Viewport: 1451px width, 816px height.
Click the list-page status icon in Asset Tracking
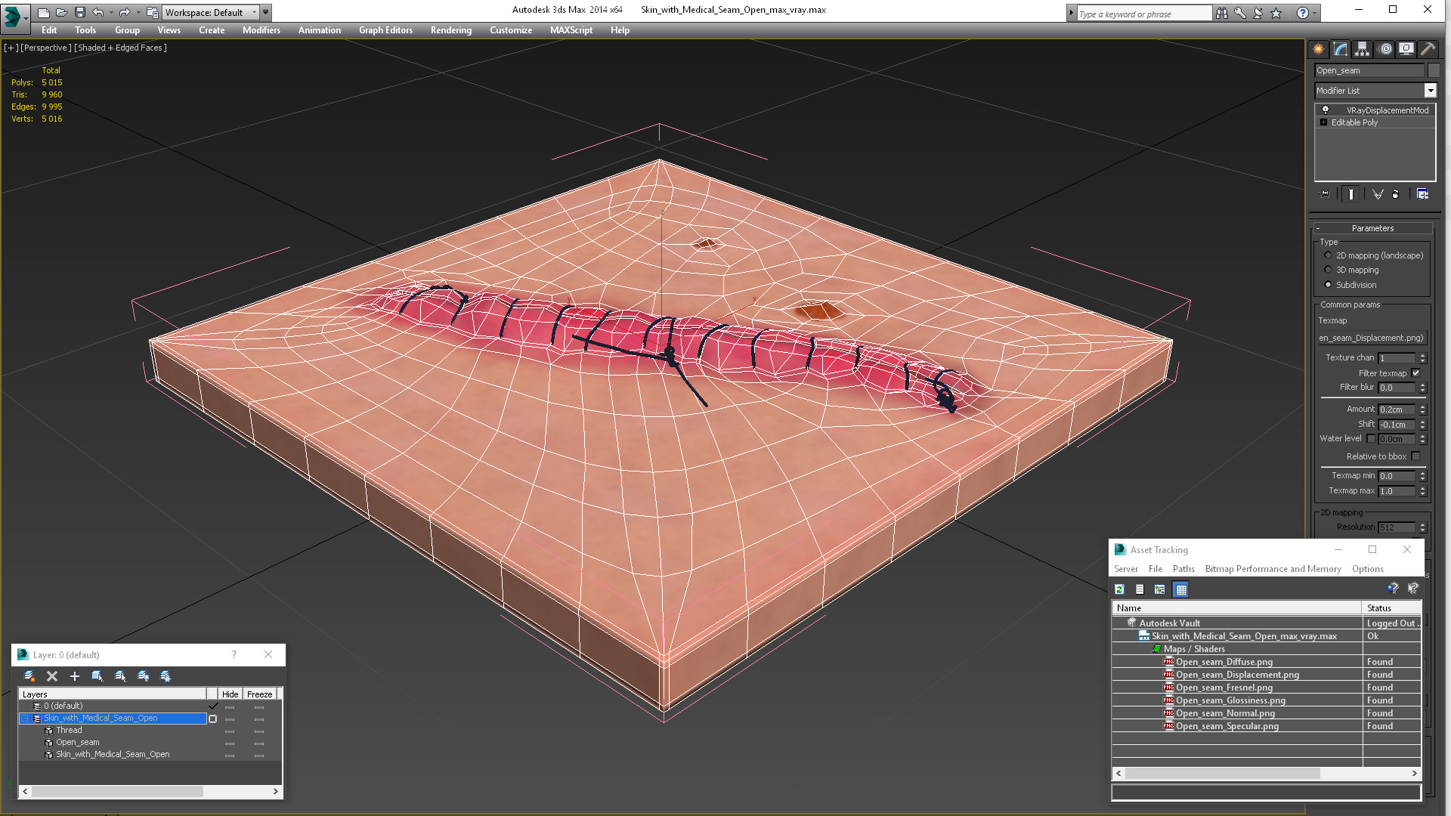[x=1140, y=589]
